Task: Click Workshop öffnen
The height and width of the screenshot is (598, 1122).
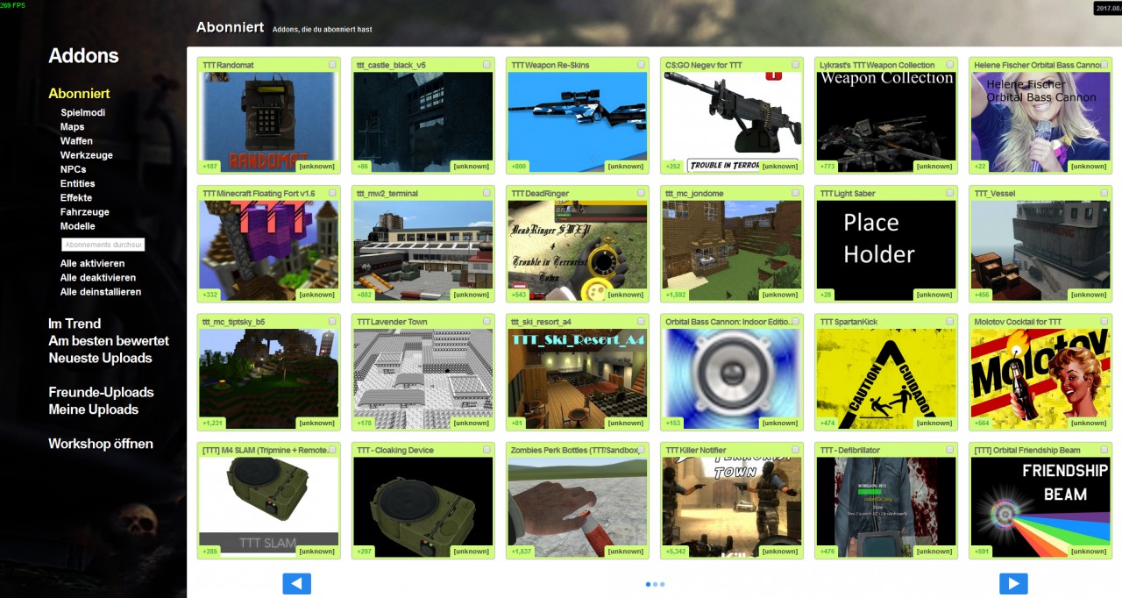Action: [x=101, y=444]
